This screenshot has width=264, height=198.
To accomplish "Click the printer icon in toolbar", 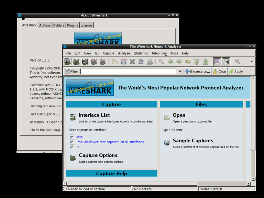I will [x=150, y=62].
